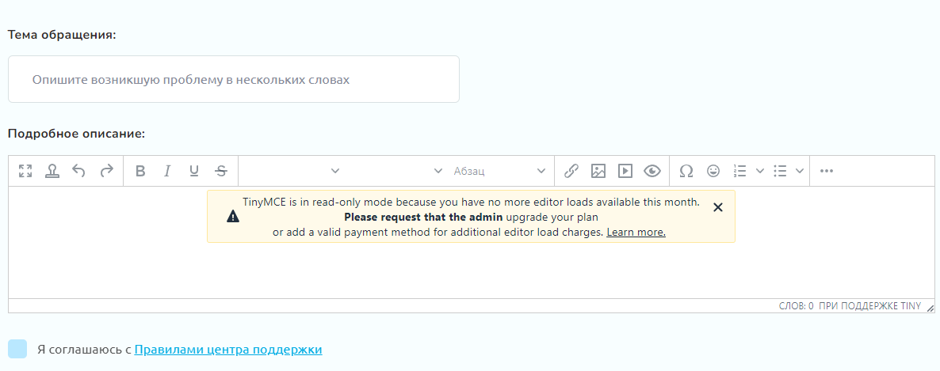
Task: Click the СЛОВ: 0 word counter
Action: (x=796, y=306)
